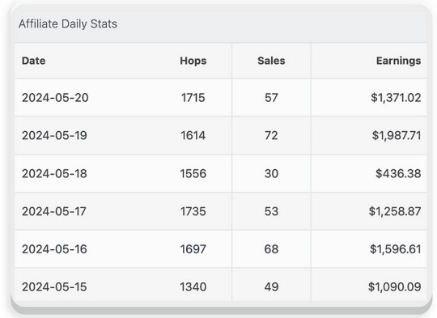The image size is (437, 318).
Task: Select the Affiliate Daily Stats title
Action: (68, 23)
